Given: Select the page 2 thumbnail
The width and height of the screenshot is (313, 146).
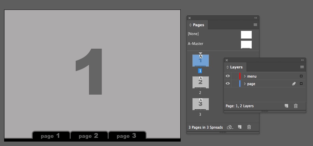Looking at the screenshot, I should click(x=200, y=82).
